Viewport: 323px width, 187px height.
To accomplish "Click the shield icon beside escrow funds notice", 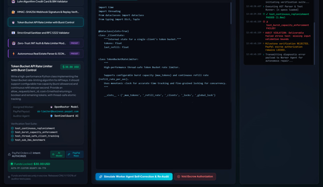I will coord(9,177).
